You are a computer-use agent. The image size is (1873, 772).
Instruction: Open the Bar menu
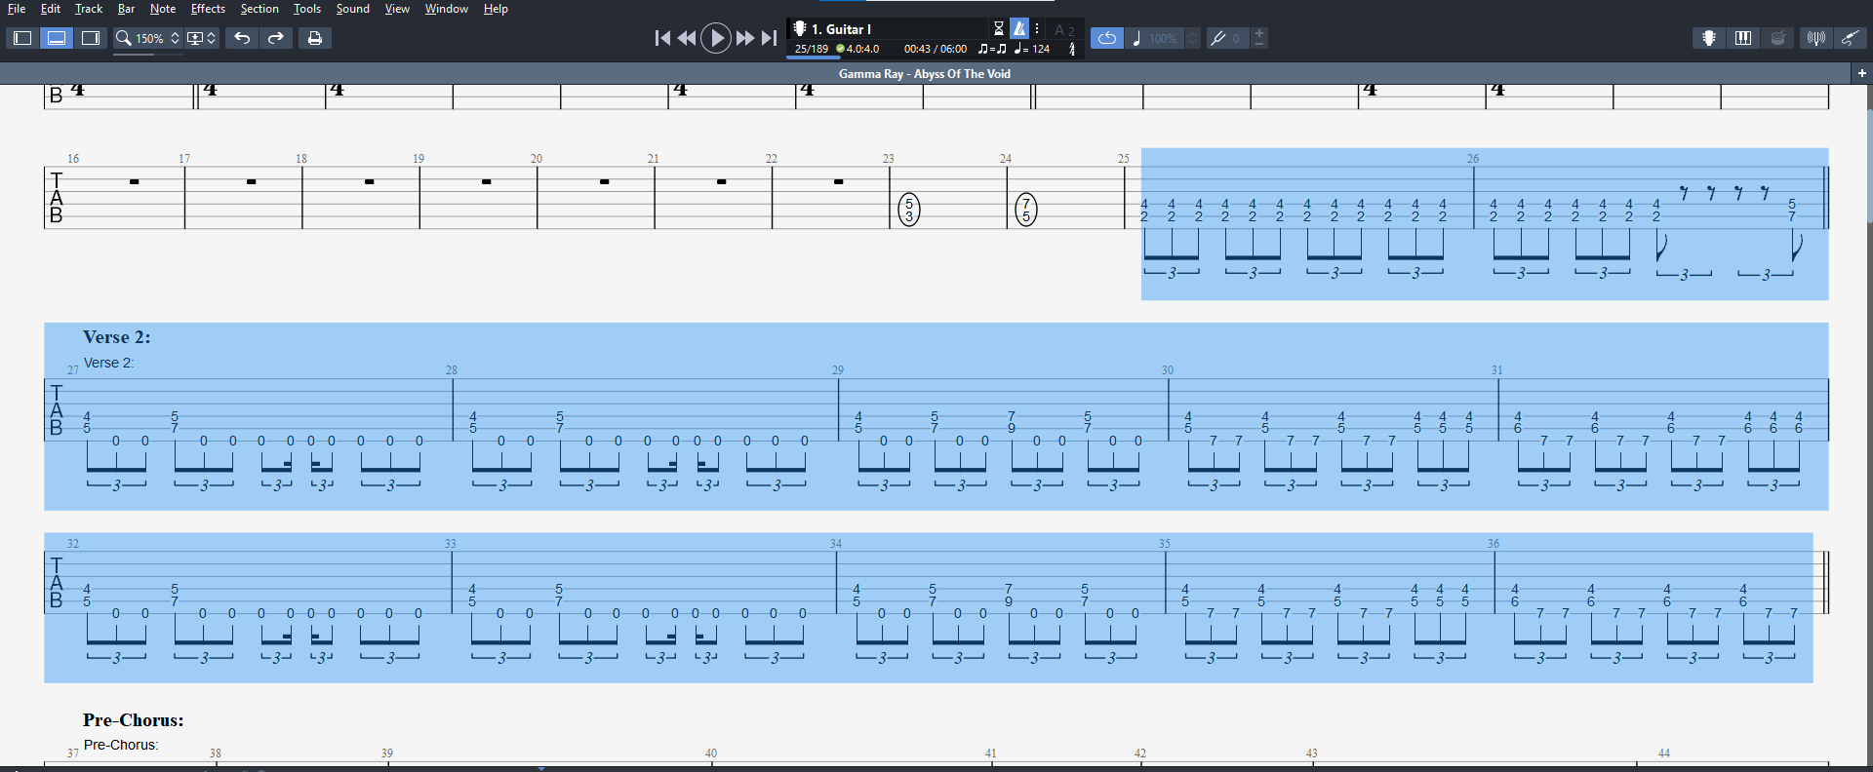(127, 9)
